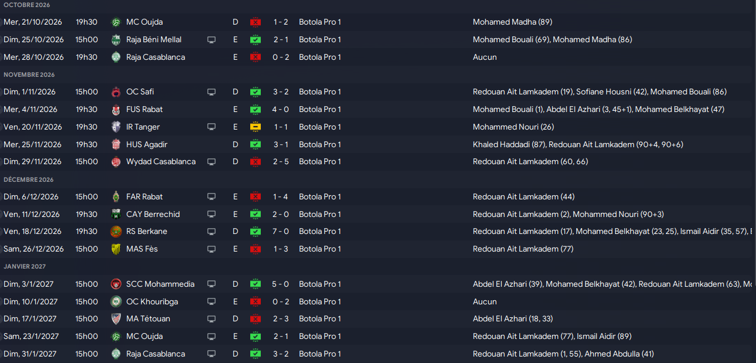
Task: Open the Wydad Casablanca club name link
Action: [161, 162]
